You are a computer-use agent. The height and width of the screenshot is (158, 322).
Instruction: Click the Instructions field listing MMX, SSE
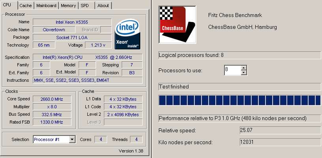click(87, 80)
